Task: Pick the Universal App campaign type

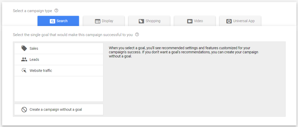Action: 240,21
